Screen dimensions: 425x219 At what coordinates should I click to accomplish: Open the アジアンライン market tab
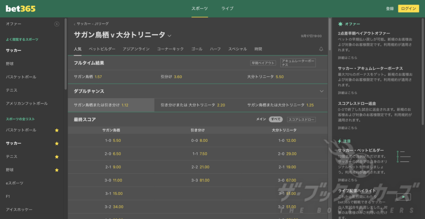point(136,49)
